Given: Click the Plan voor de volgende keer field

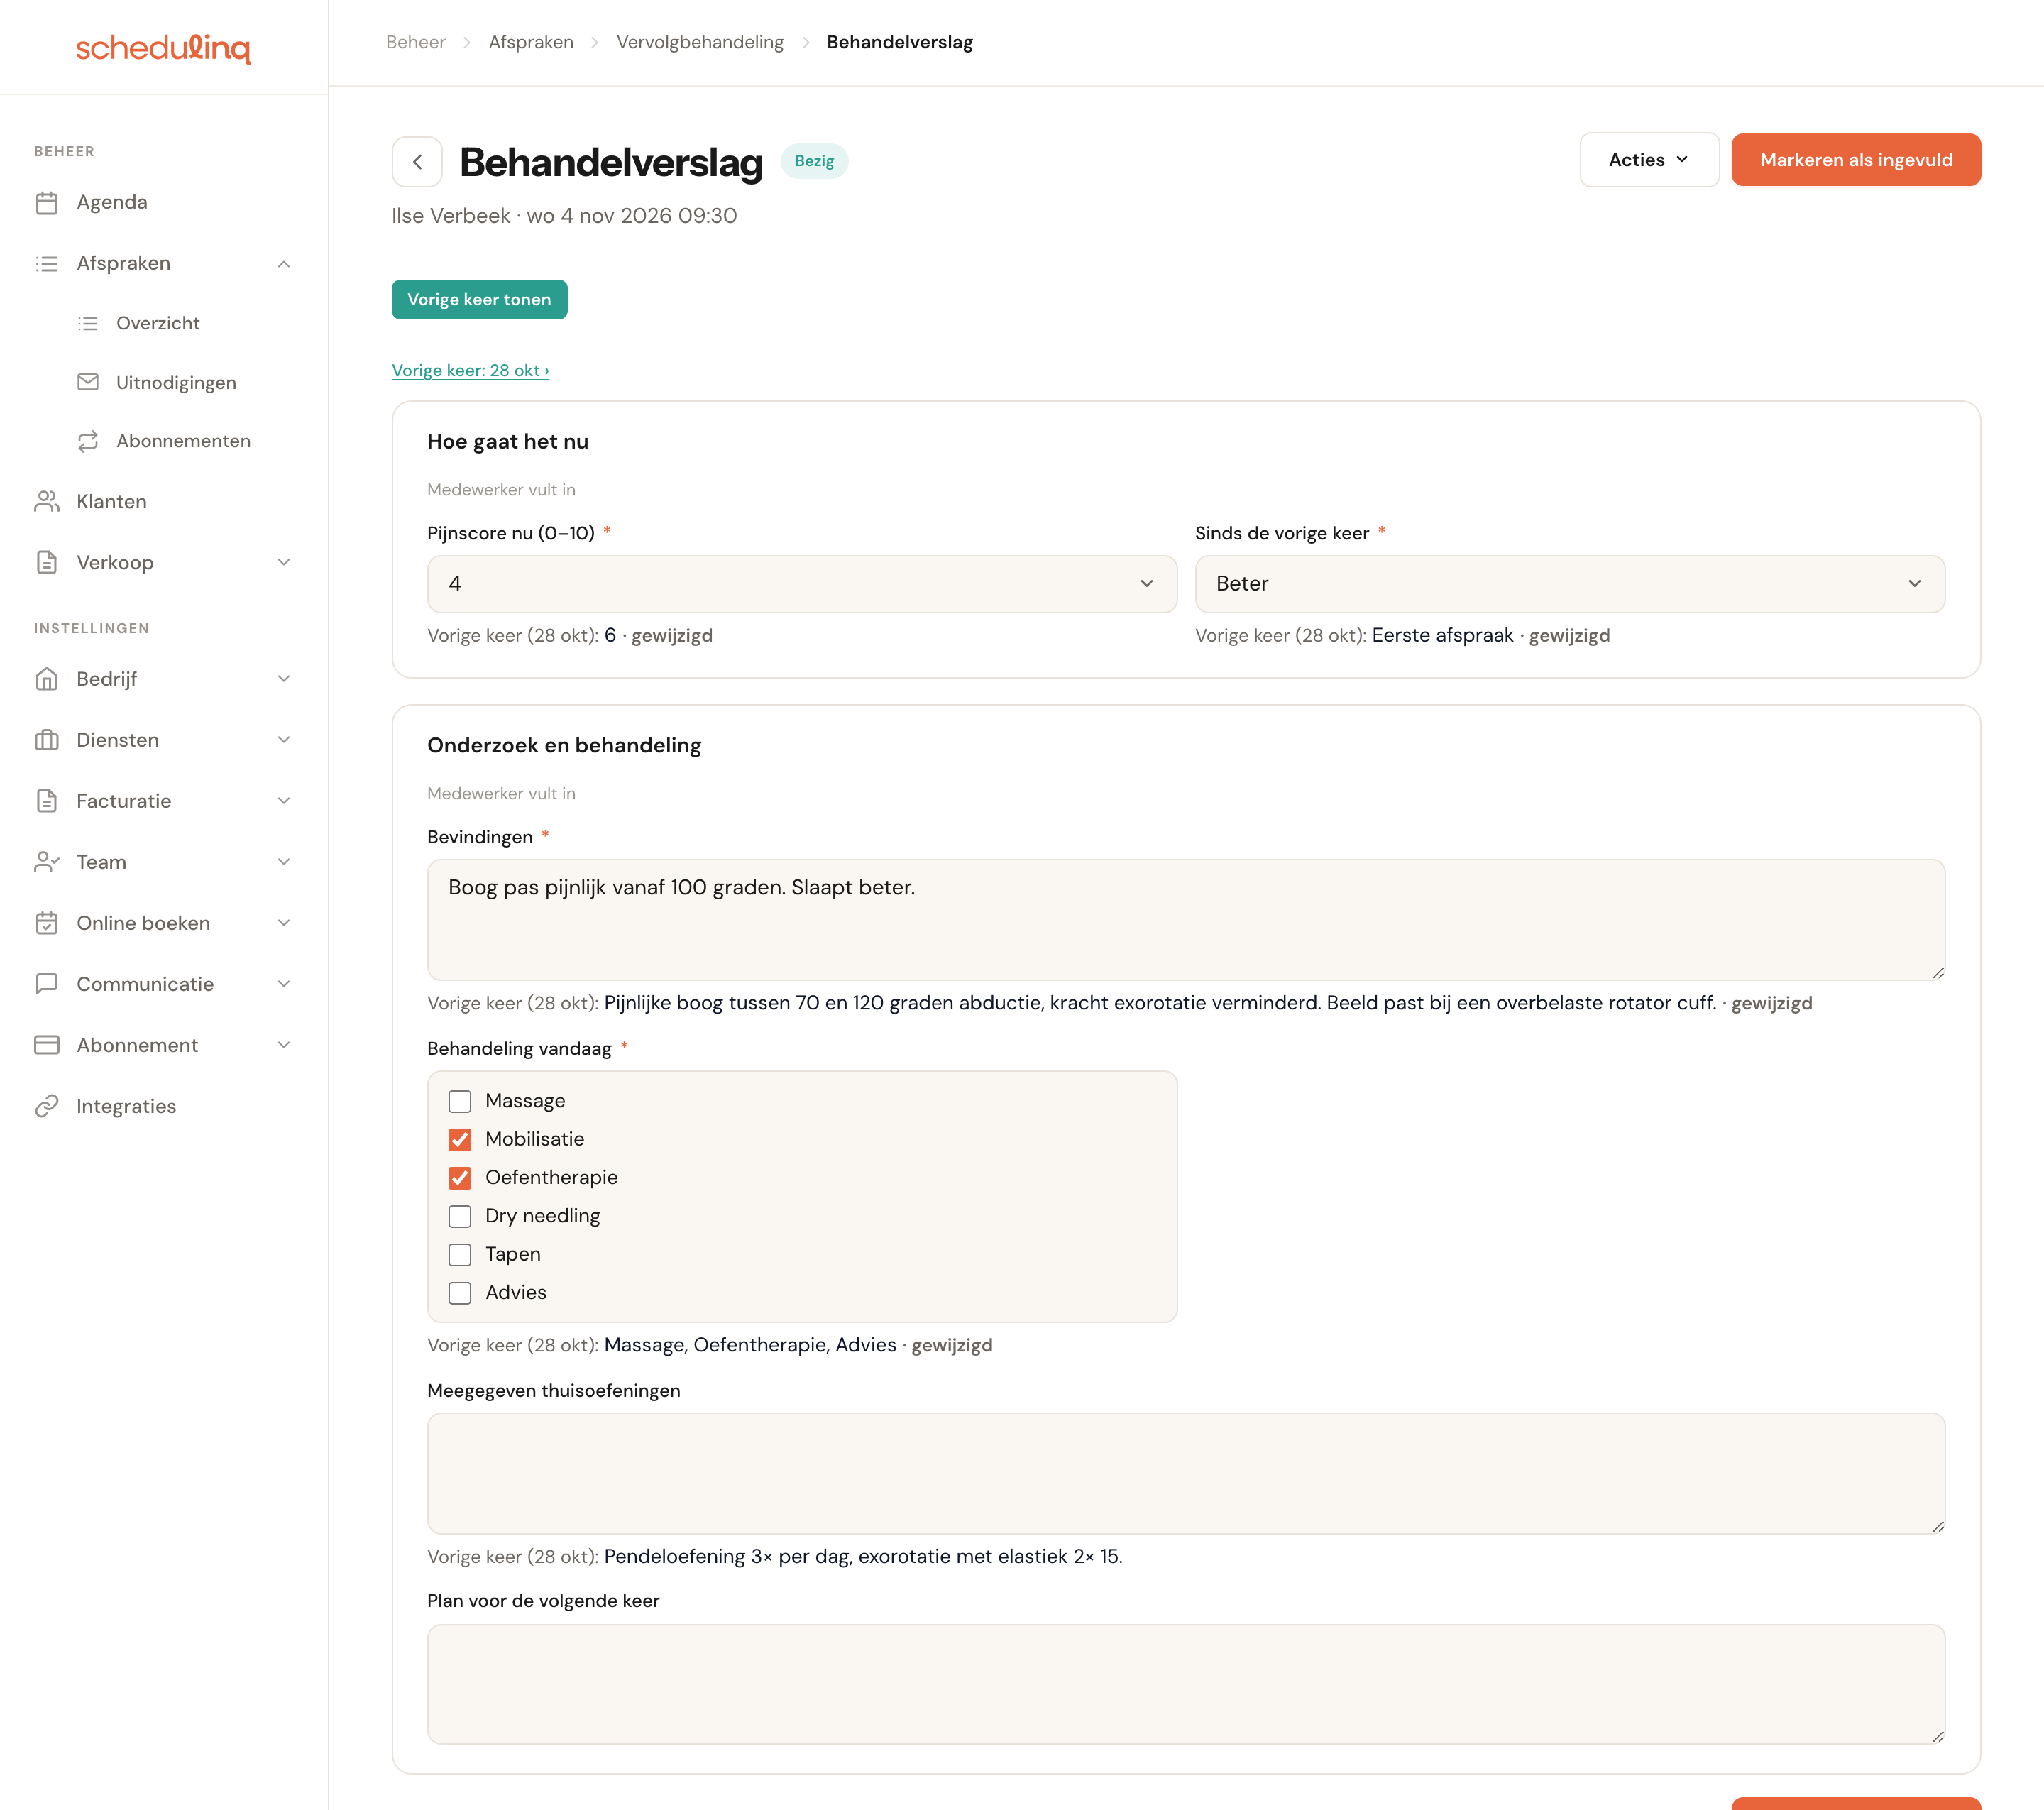Looking at the screenshot, I should pos(1186,1685).
